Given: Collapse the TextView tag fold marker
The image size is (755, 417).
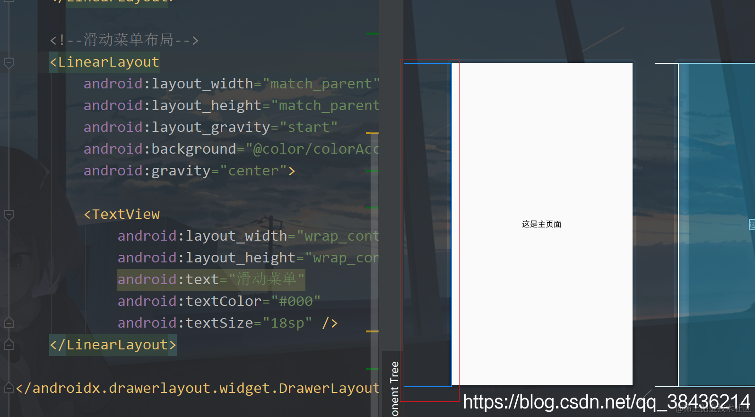Looking at the screenshot, I should pos(9,215).
